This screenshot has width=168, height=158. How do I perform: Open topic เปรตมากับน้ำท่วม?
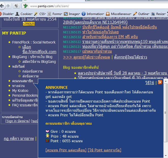[x=97, y=51]
